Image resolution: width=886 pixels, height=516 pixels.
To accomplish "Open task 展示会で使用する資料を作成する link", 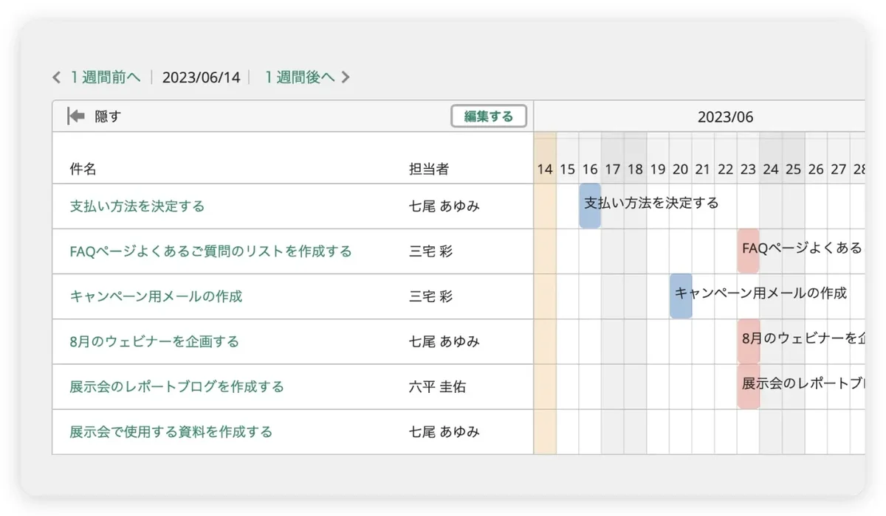I will pyautogui.click(x=171, y=431).
